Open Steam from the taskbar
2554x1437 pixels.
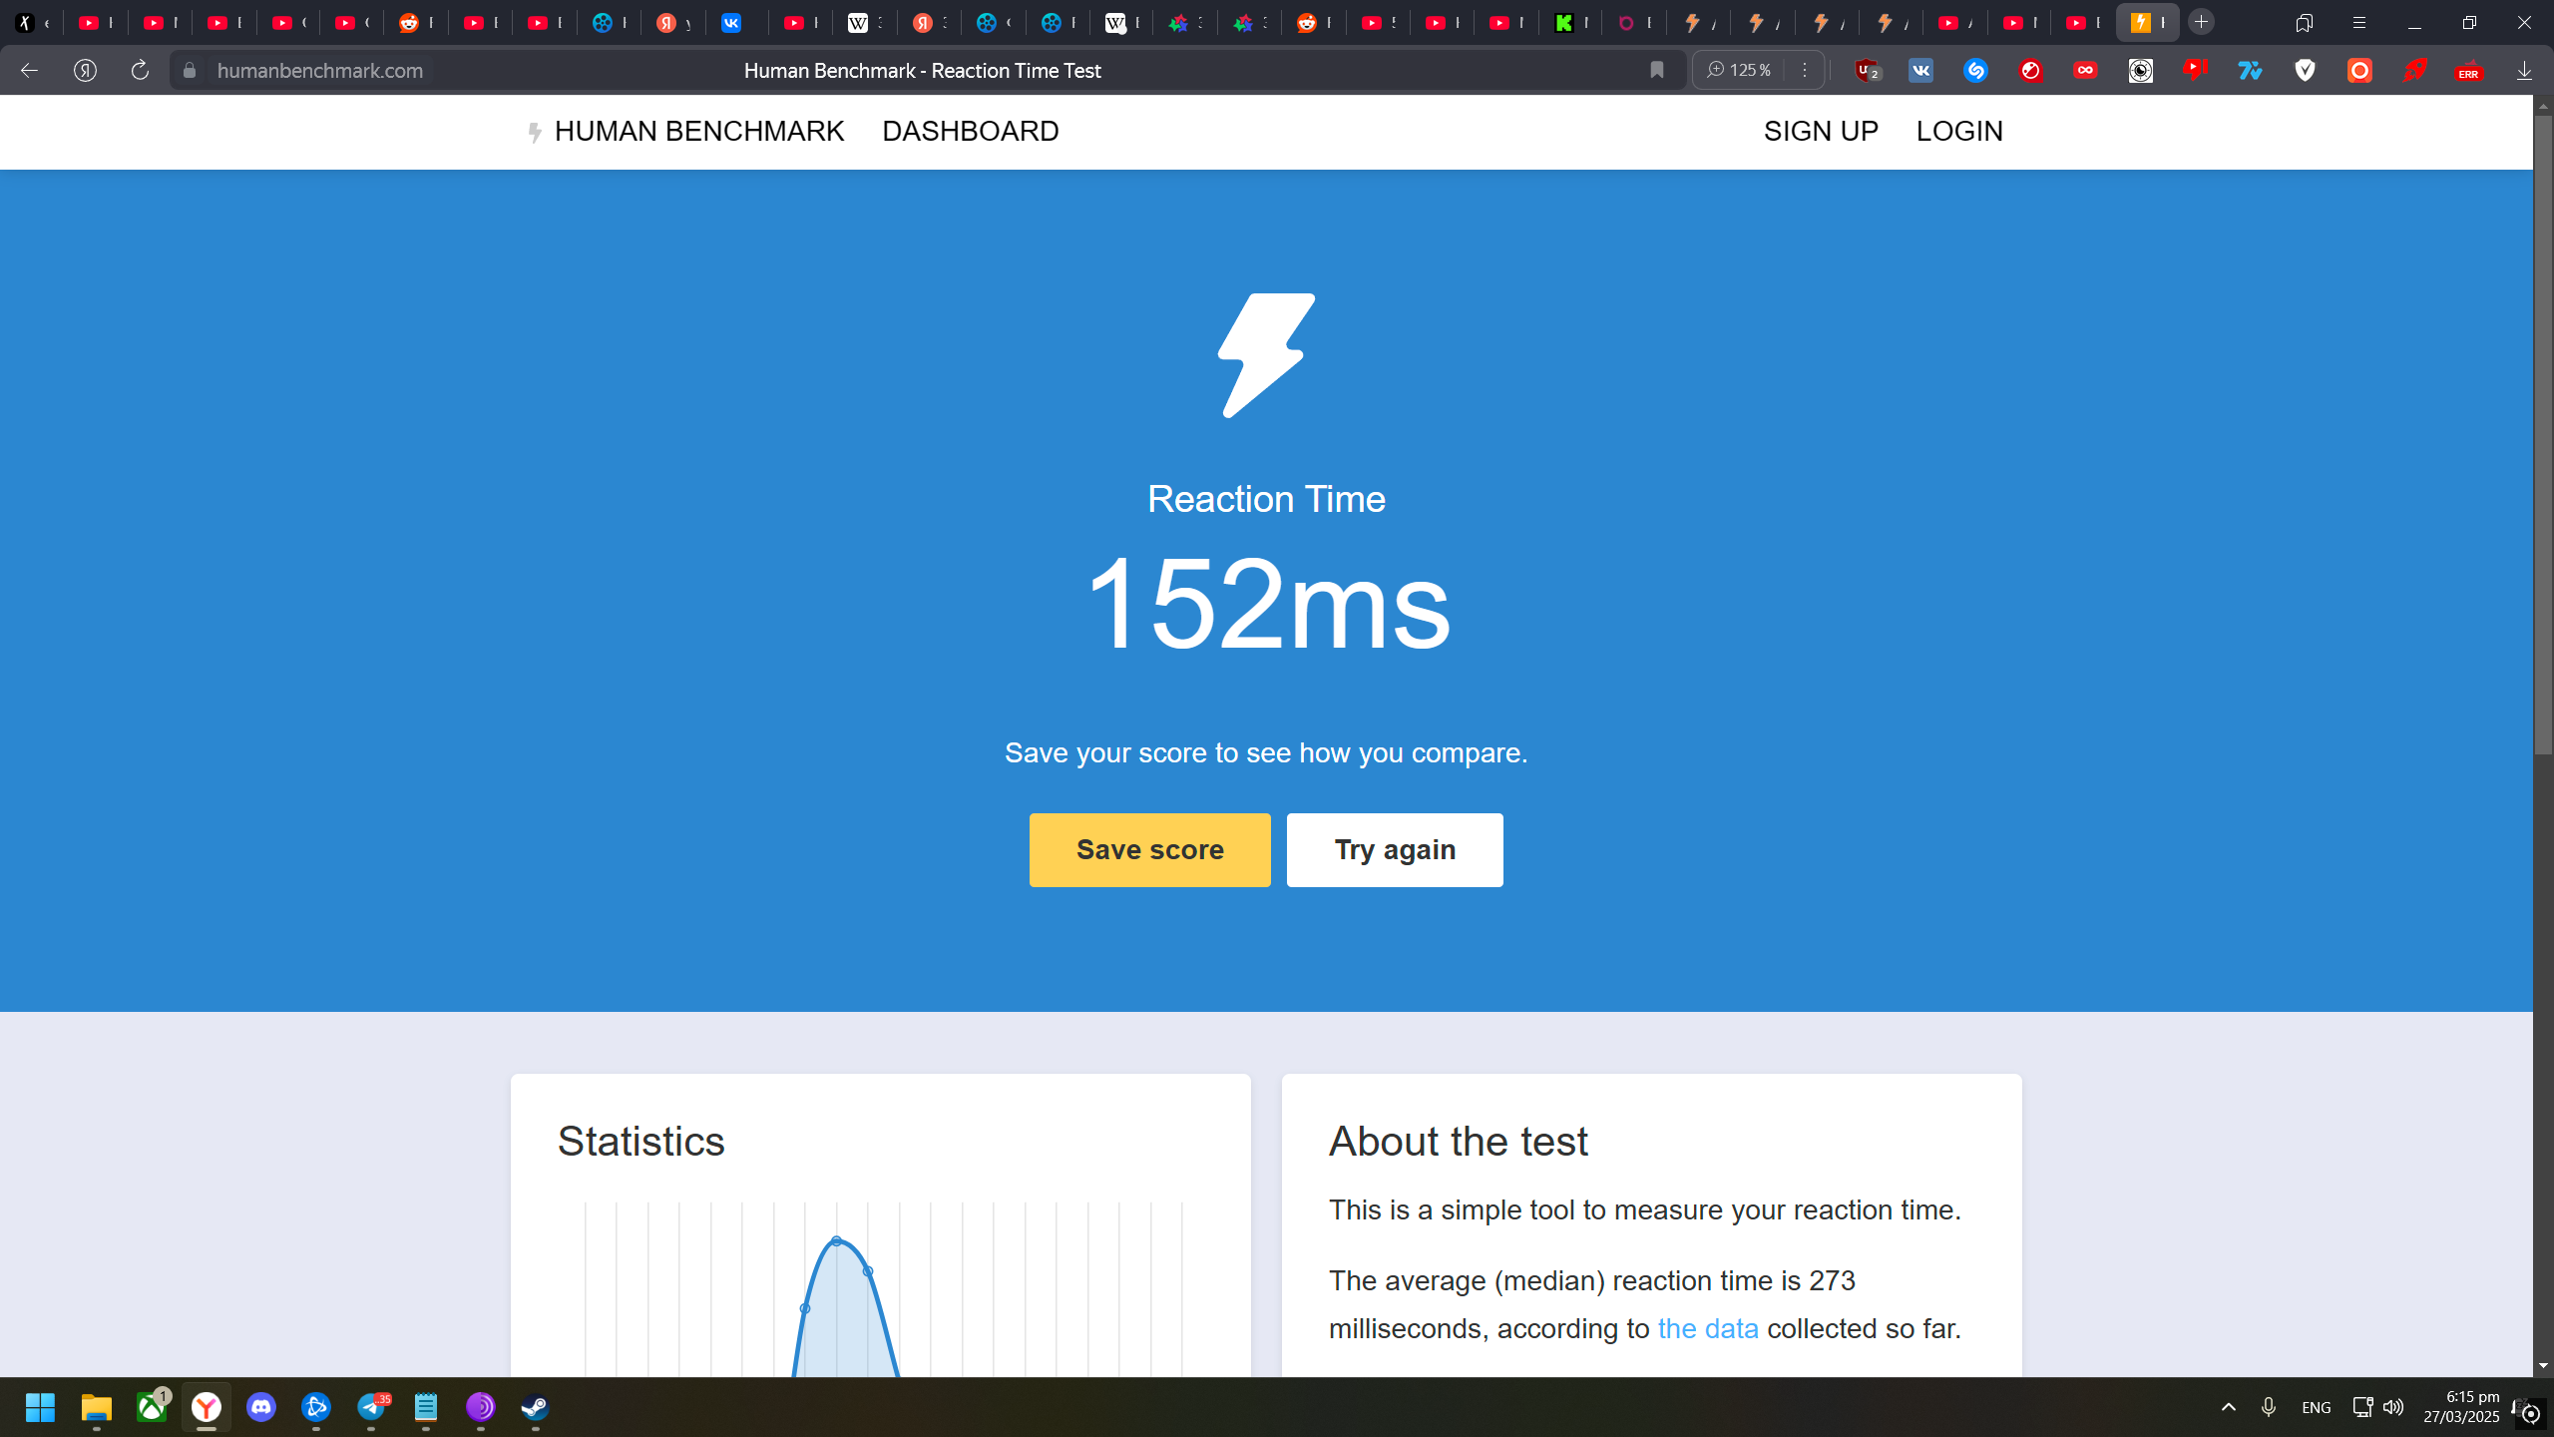[x=535, y=1407]
